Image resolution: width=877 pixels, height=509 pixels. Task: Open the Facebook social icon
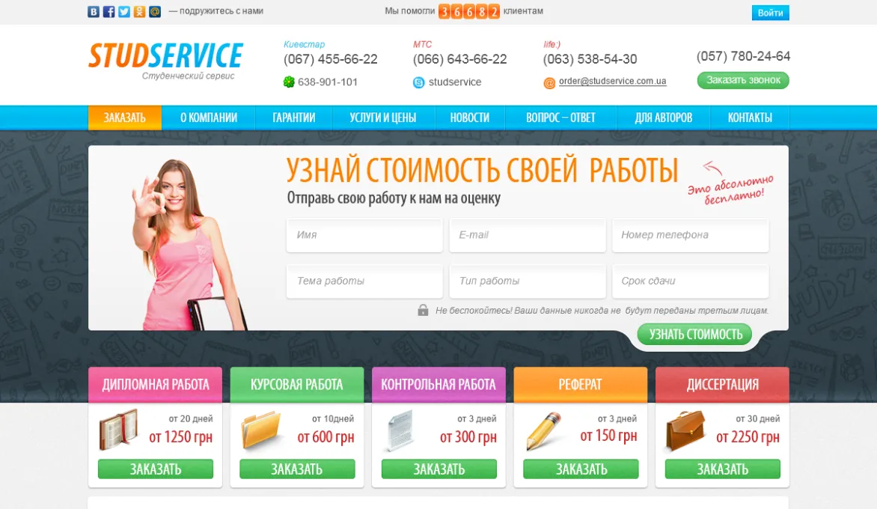tap(109, 11)
